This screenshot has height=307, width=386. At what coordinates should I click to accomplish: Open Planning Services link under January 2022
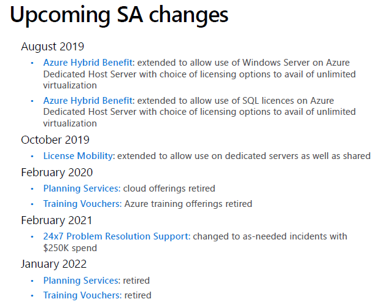pyautogui.click(x=81, y=281)
